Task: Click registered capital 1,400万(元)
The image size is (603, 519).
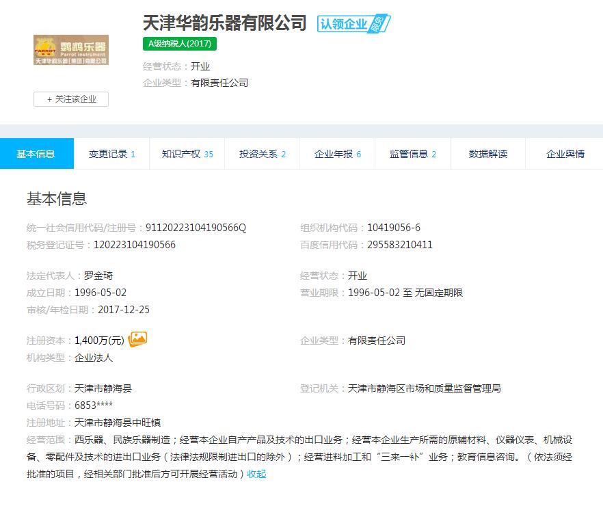Action: pyautogui.click(x=99, y=341)
